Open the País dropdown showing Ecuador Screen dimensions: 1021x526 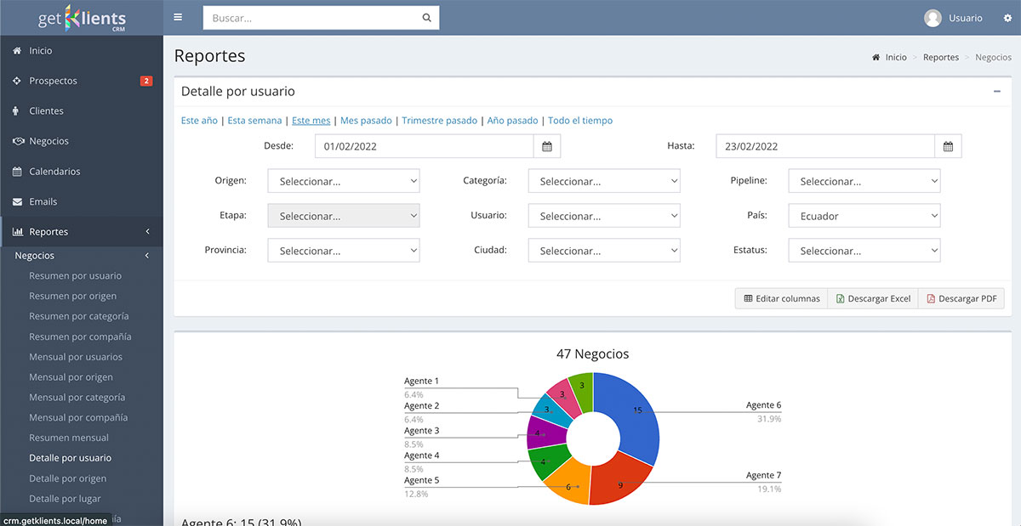[864, 216]
